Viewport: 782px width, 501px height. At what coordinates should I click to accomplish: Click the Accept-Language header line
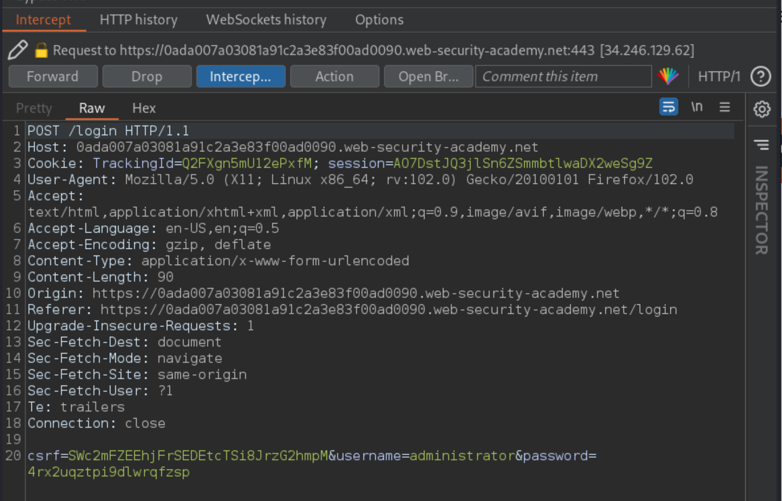tap(153, 228)
